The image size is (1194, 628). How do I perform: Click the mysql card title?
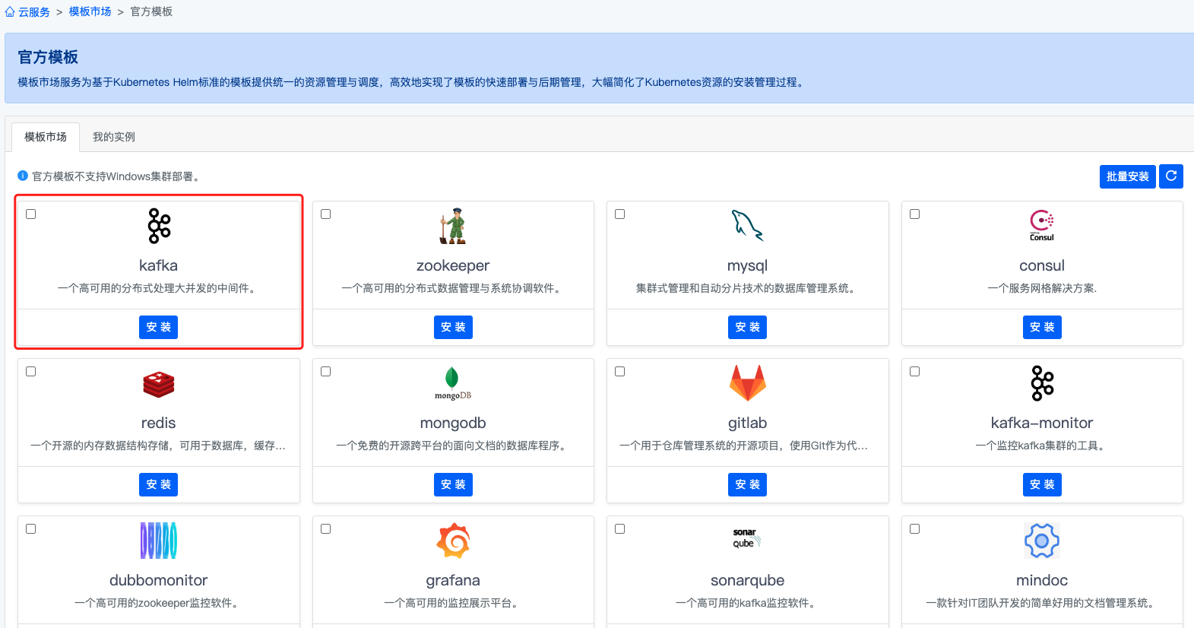748,265
